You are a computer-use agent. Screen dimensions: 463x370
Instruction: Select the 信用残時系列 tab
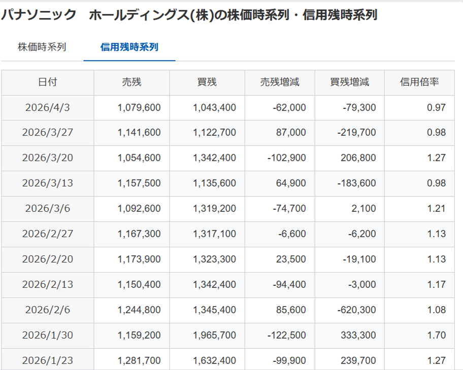coord(129,47)
